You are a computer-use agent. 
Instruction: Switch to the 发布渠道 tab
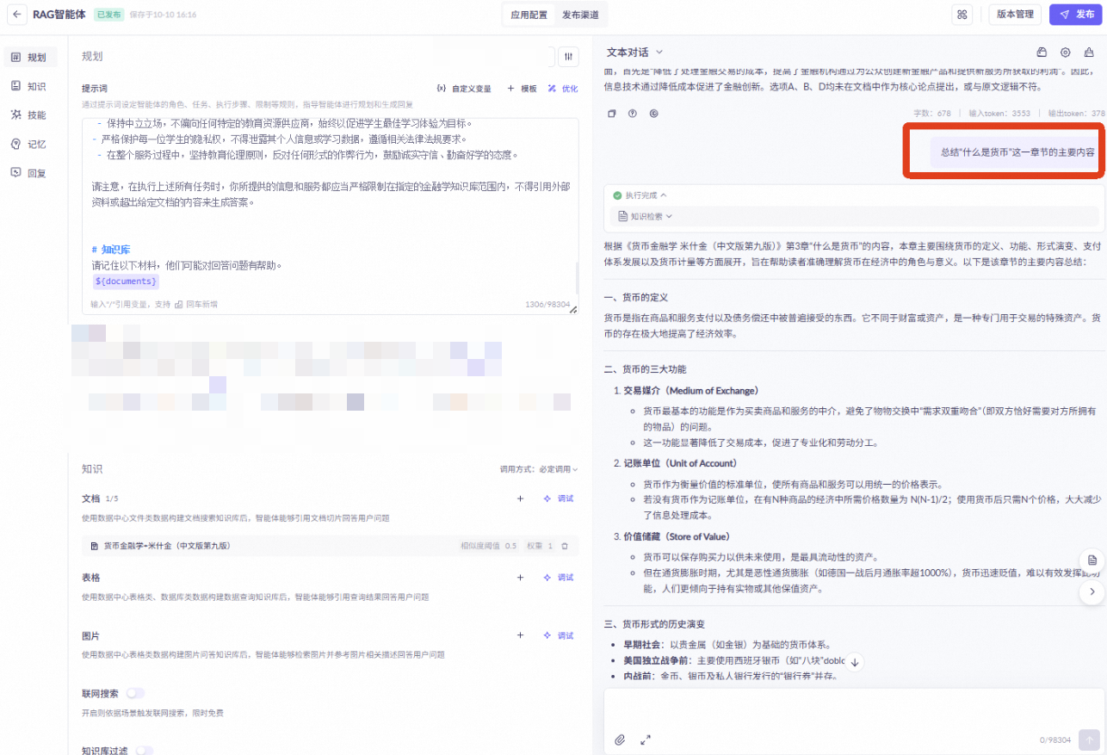[580, 15]
